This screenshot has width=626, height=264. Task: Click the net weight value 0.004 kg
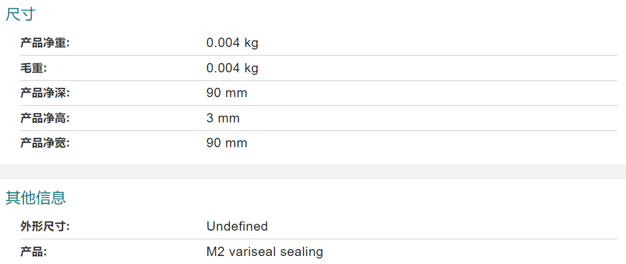coord(232,43)
